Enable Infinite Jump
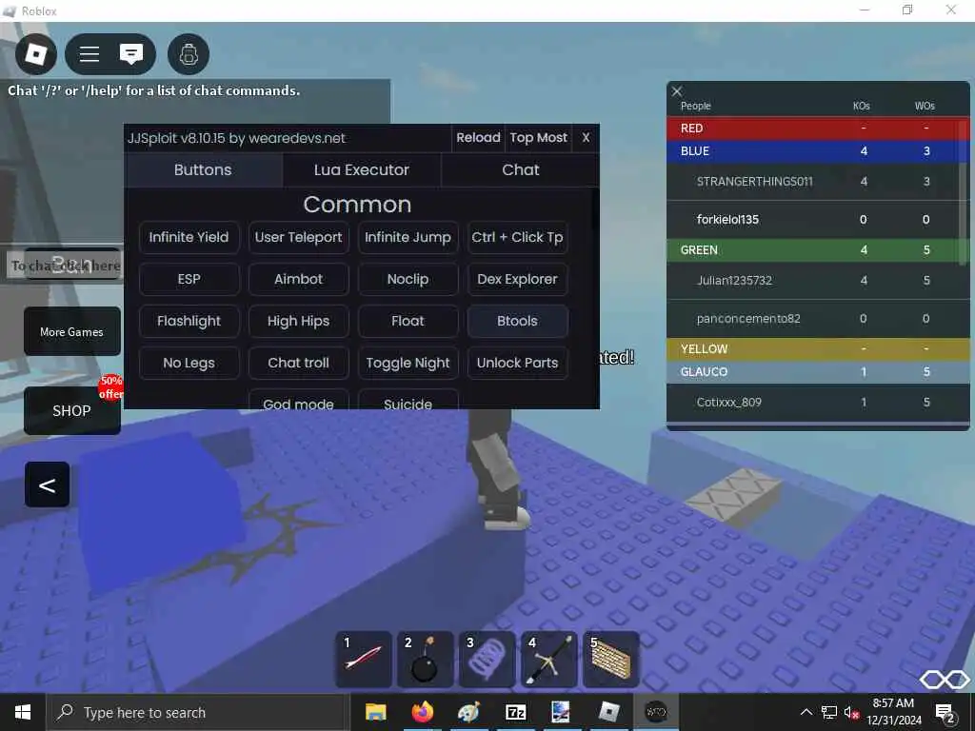Screen dimensions: 975x731 (x=408, y=237)
